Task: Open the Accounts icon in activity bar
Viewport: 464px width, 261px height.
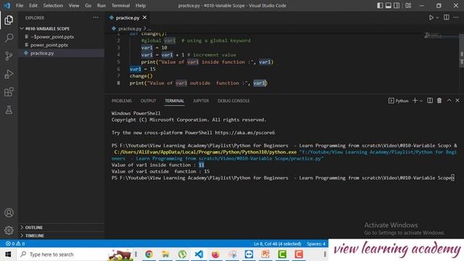Action: tap(9, 212)
